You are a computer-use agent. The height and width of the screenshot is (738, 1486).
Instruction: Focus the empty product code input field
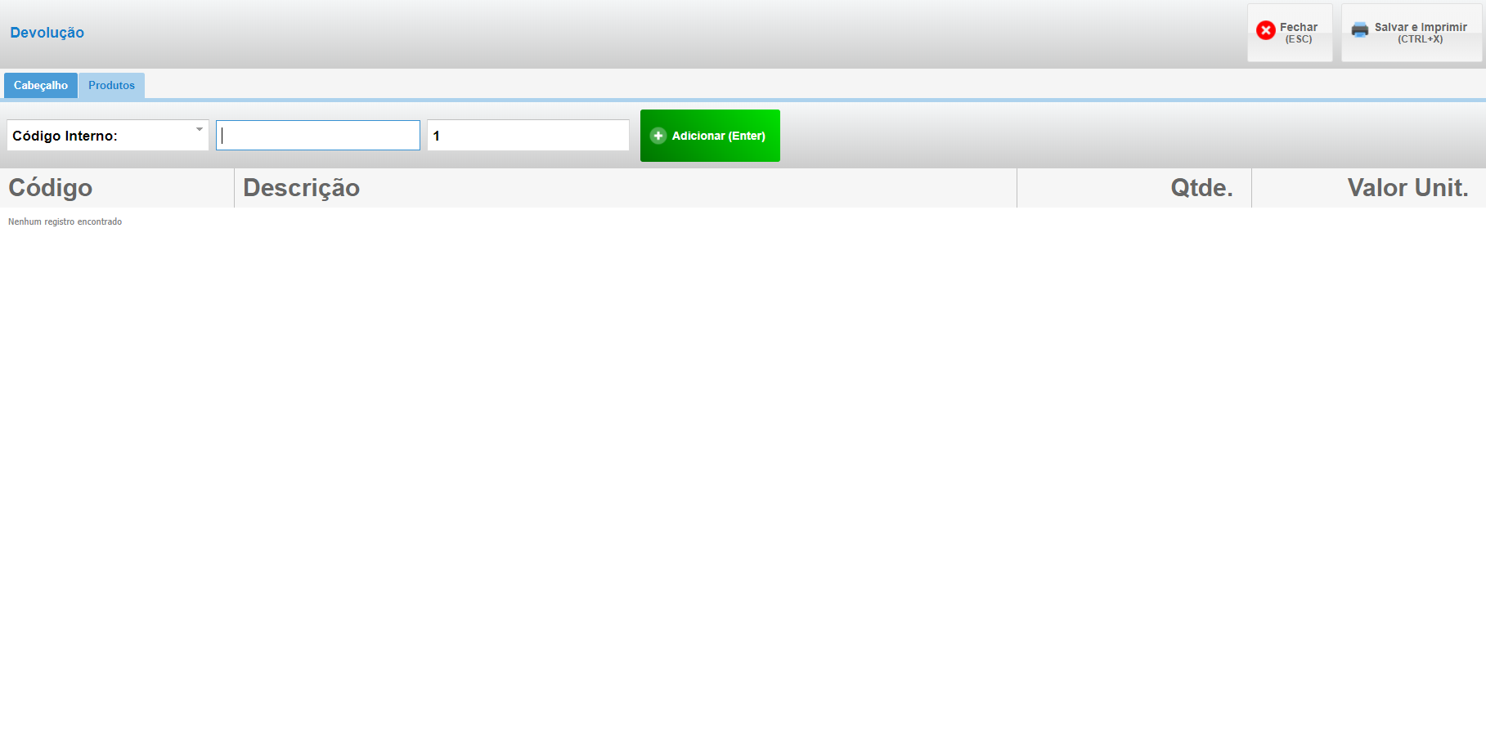tap(318, 135)
